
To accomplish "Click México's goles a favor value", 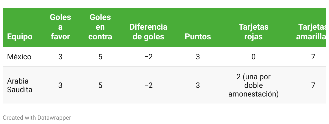I will [x=60, y=57].
